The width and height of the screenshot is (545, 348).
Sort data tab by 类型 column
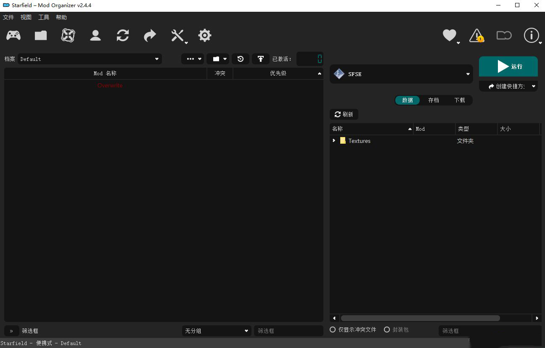(x=476, y=129)
